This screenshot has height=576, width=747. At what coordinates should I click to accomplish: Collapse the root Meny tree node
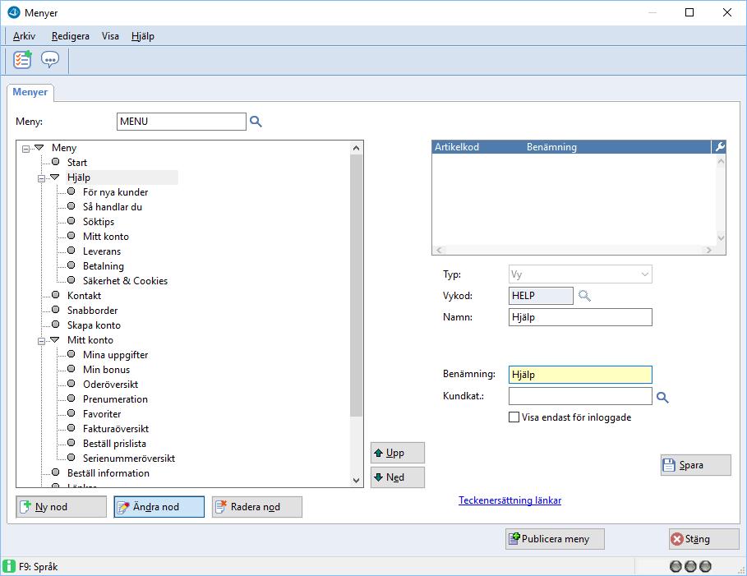pyautogui.click(x=25, y=149)
